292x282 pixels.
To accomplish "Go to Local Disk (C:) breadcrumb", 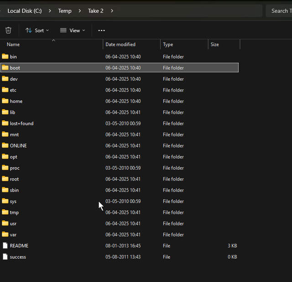I will [x=25, y=11].
